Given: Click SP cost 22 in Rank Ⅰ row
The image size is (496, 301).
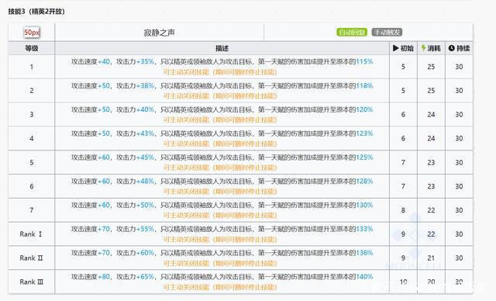Looking at the screenshot, I should point(431,234).
